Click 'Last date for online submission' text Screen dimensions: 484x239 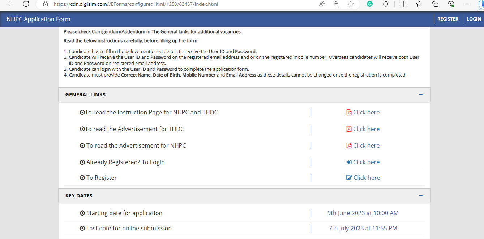coord(129,228)
